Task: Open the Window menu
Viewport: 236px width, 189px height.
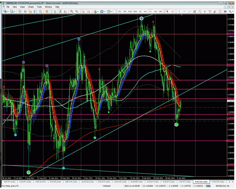Action: 48,7
